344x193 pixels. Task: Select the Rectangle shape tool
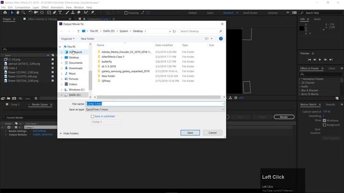coord(49,13)
